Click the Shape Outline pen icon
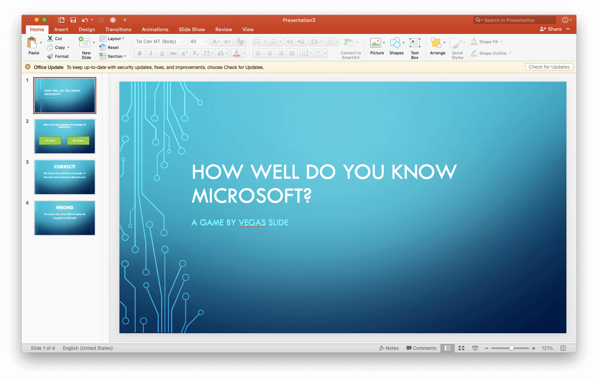 coord(474,53)
